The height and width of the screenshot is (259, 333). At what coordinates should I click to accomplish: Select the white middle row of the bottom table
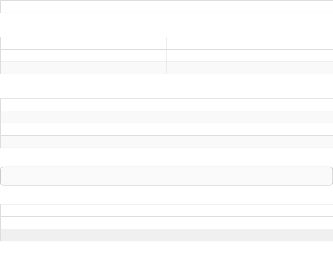[x=166, y=223]
